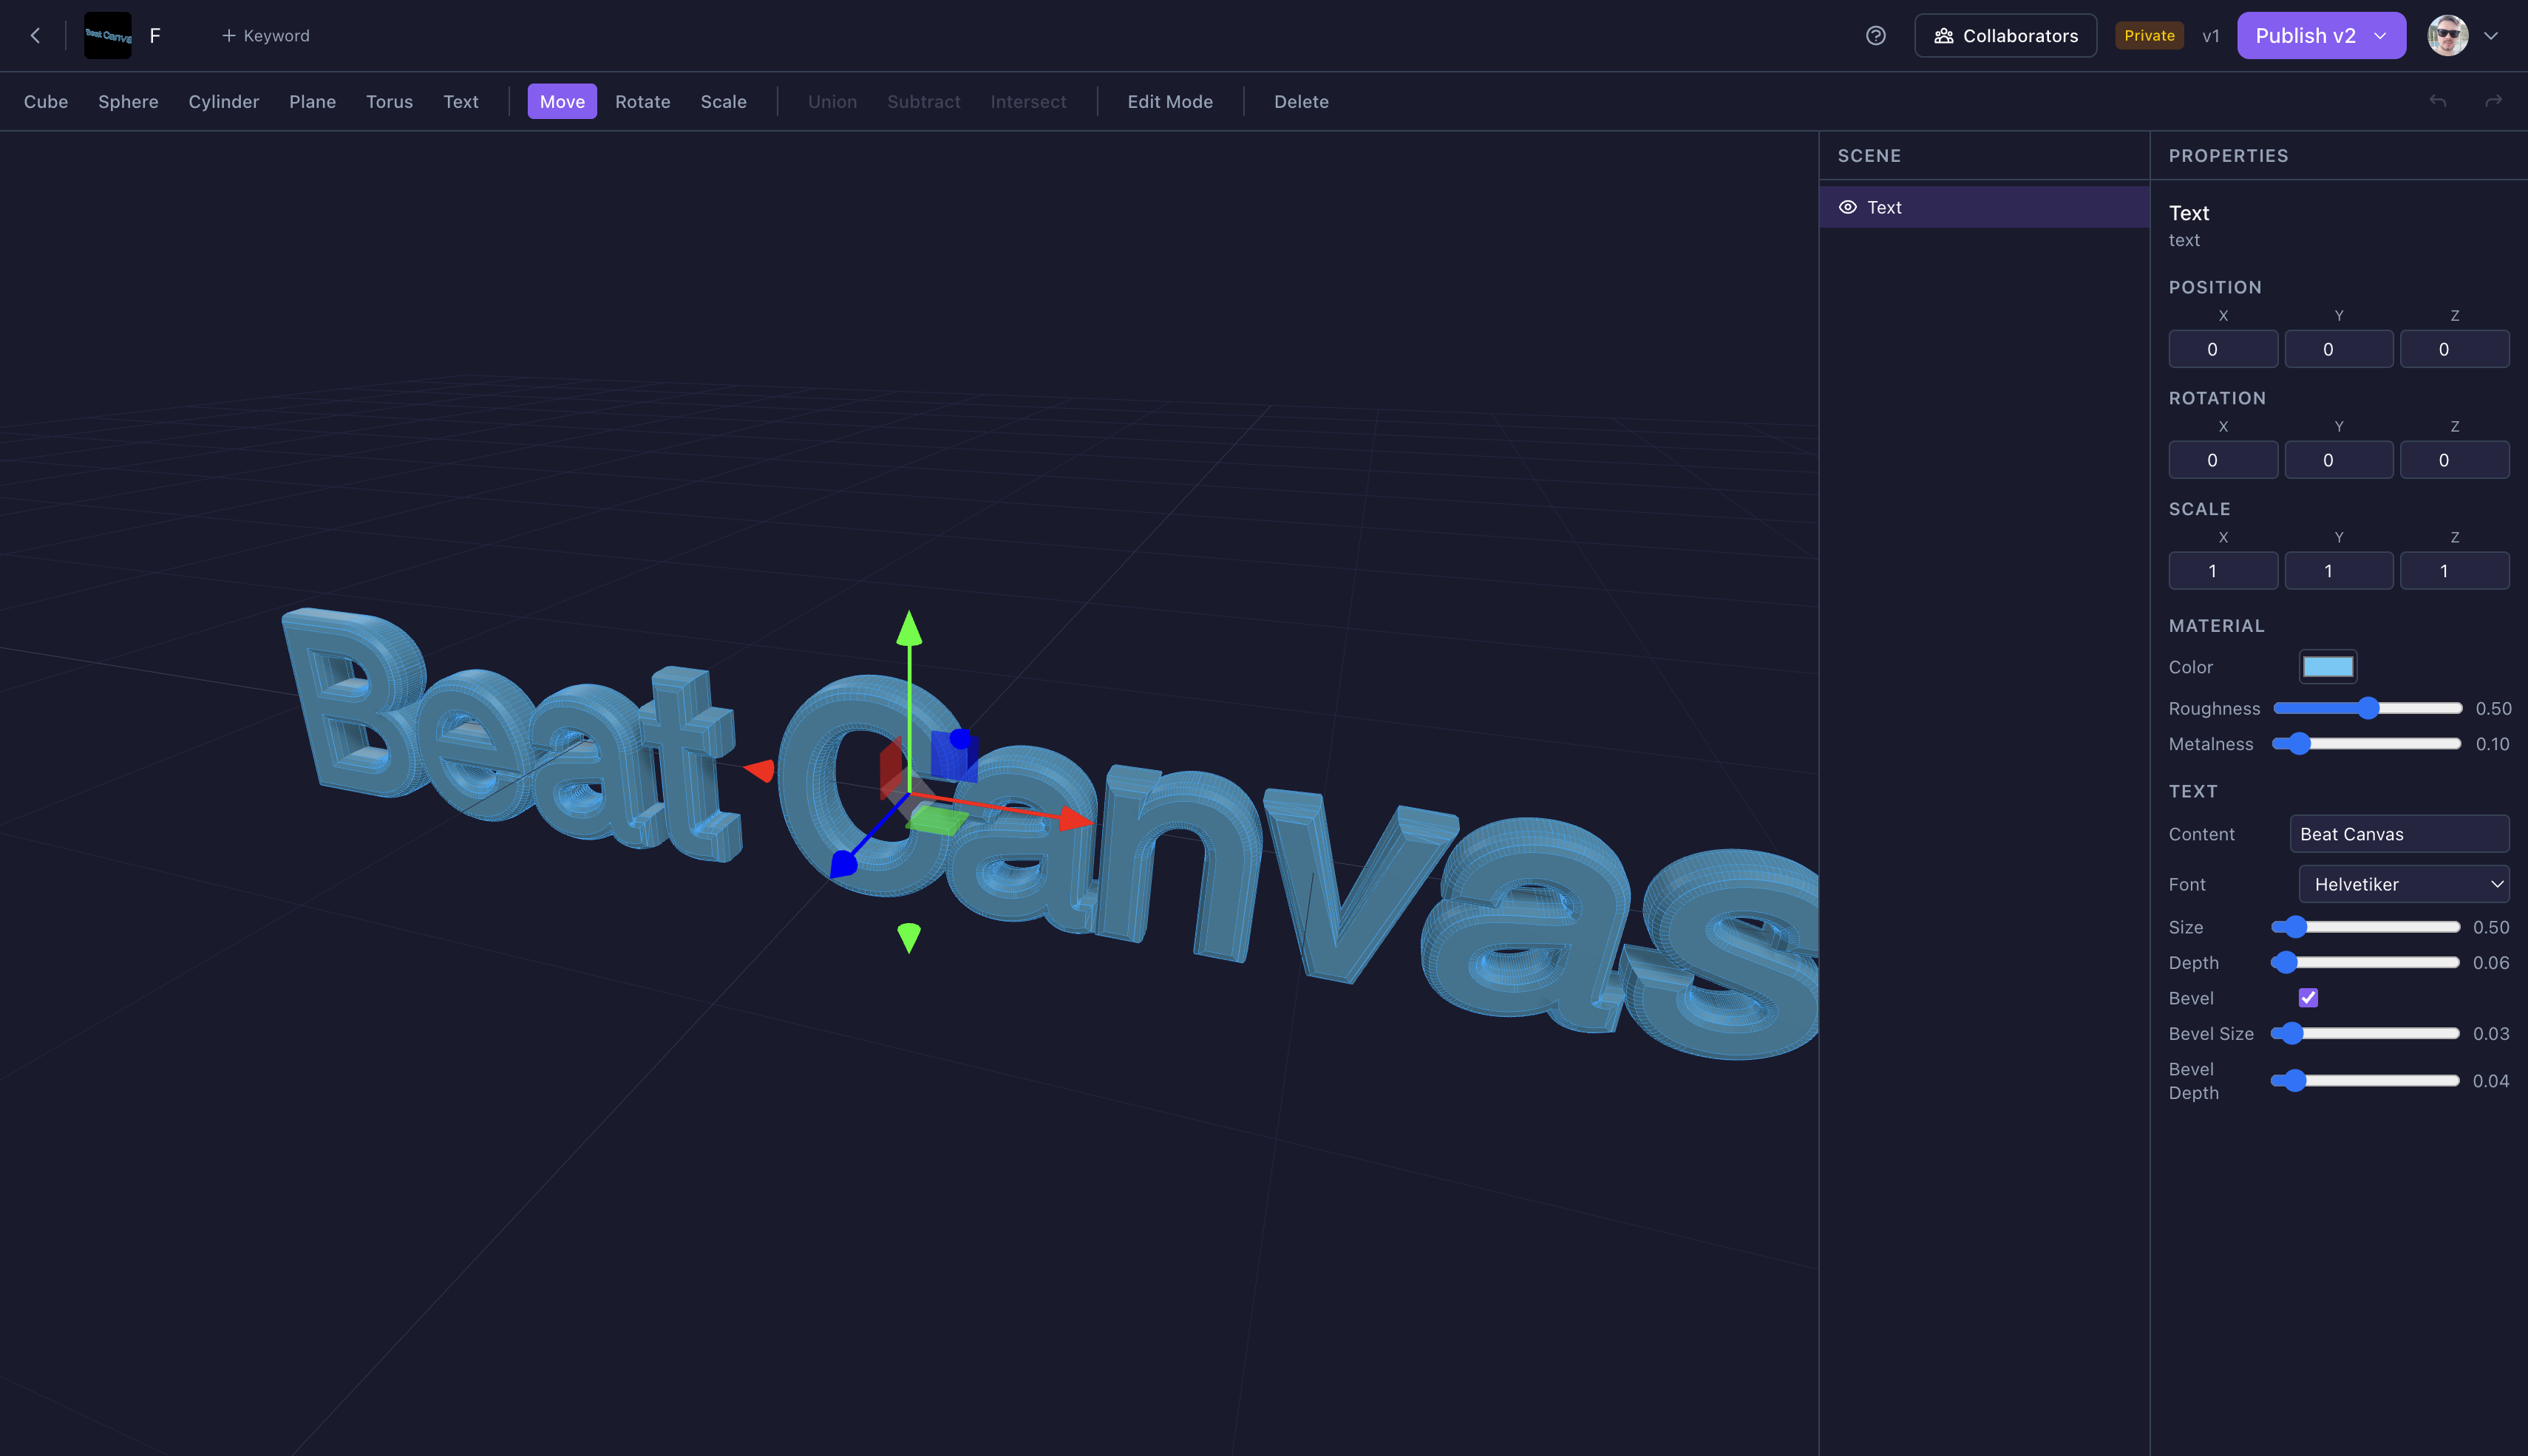Open Collaborators via its people icon
Screen dimensions: 2528x1456
(x=1944, y=35)
